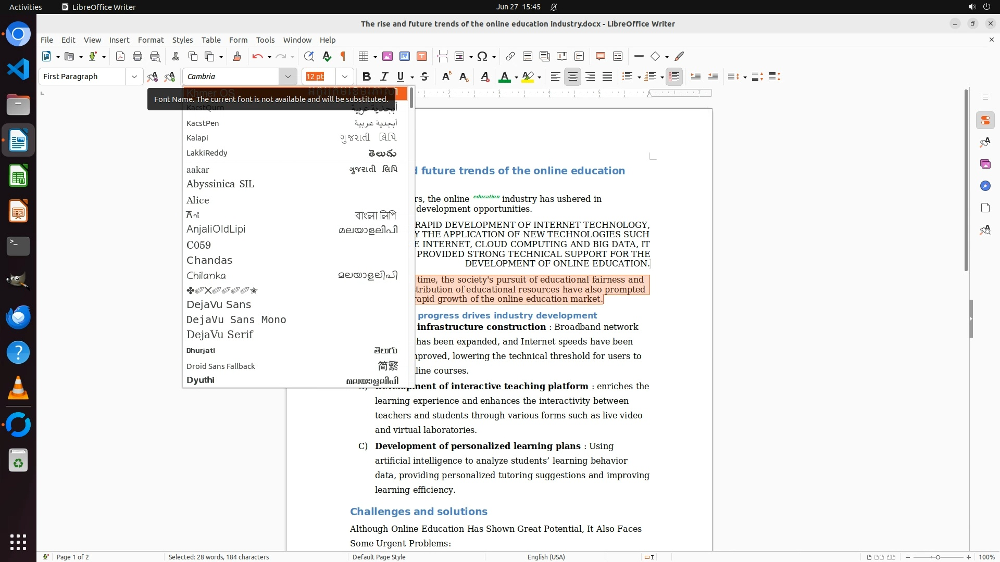Select Abyssinica SIL font entry
Image resolution: width=1000 pixels, height=562 pixels.
point(220,184)
